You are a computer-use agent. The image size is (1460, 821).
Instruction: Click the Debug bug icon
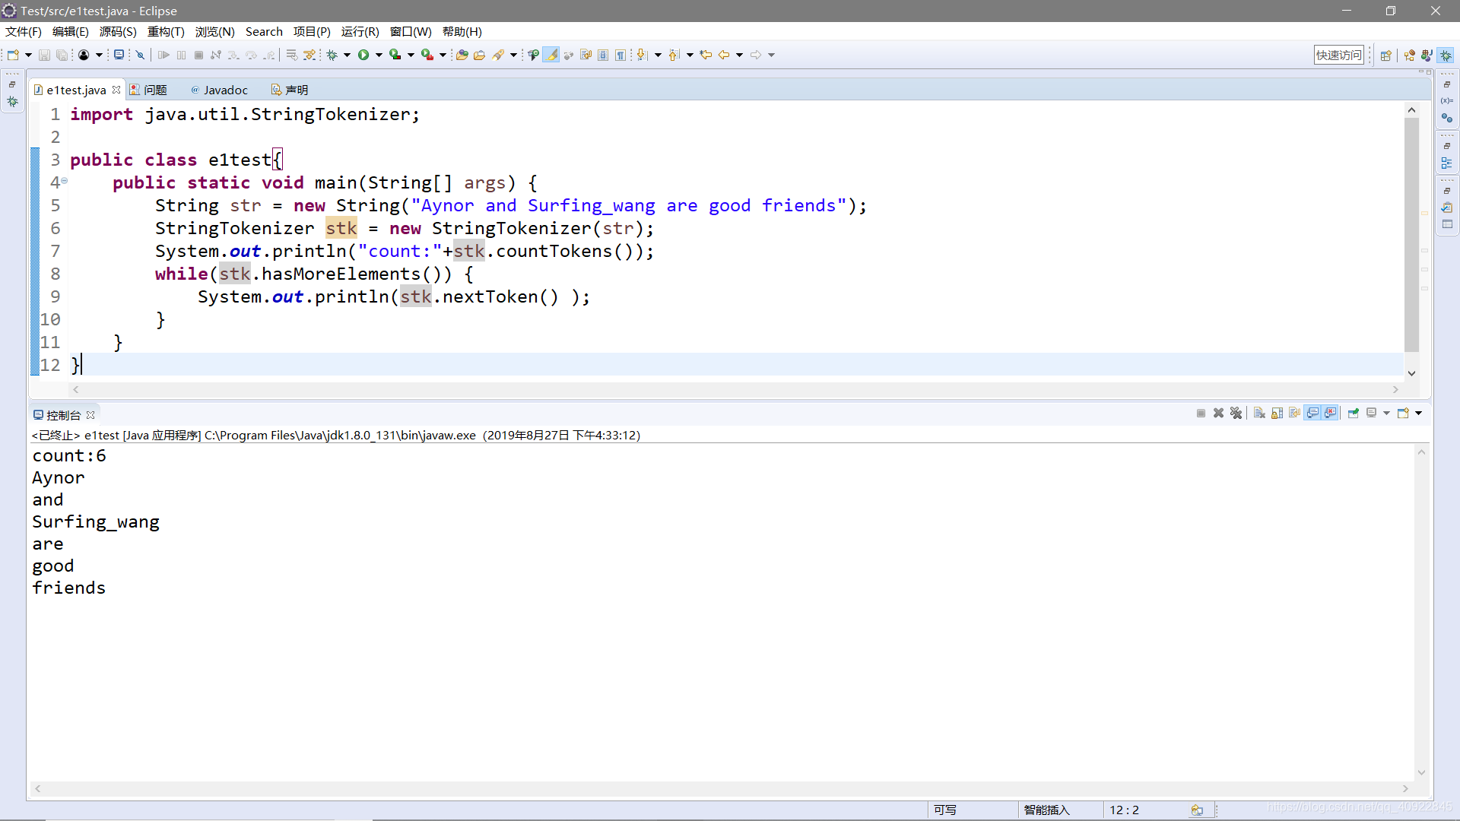pyautogui.click(x=332, y=55)
